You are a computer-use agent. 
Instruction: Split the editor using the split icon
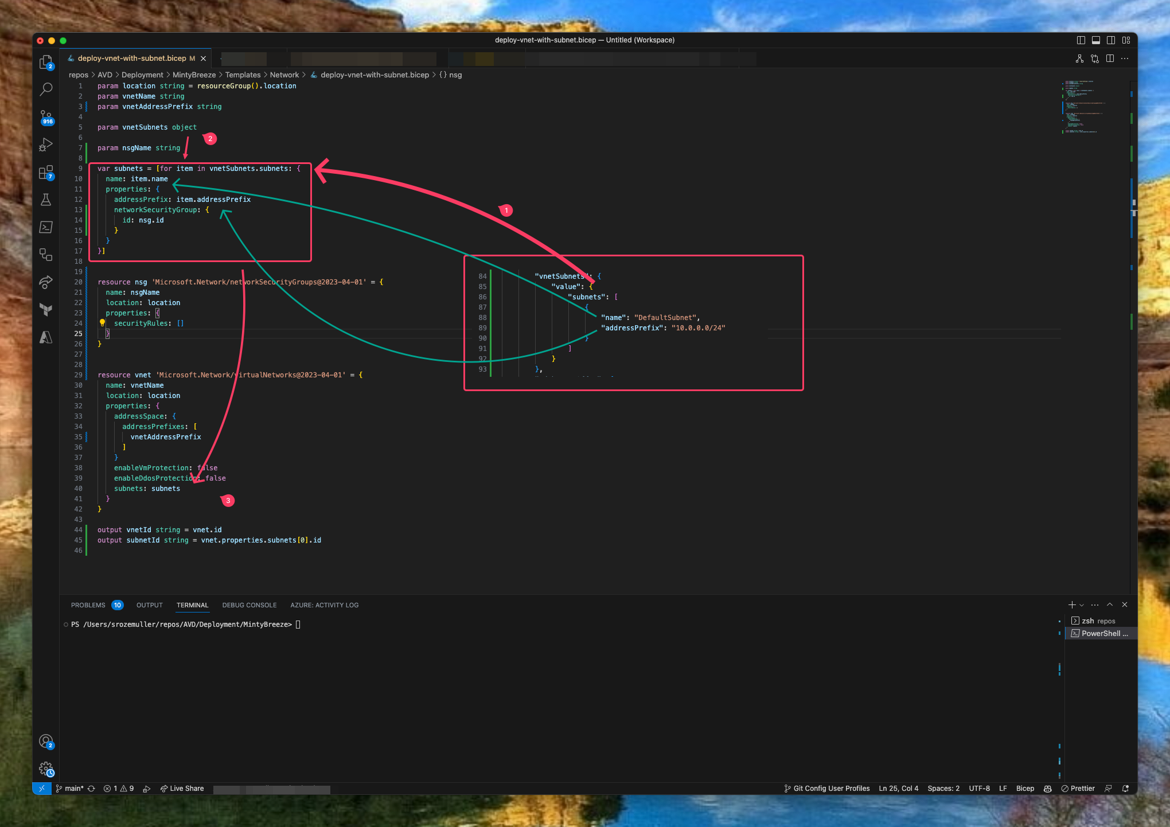[1111, 58]
